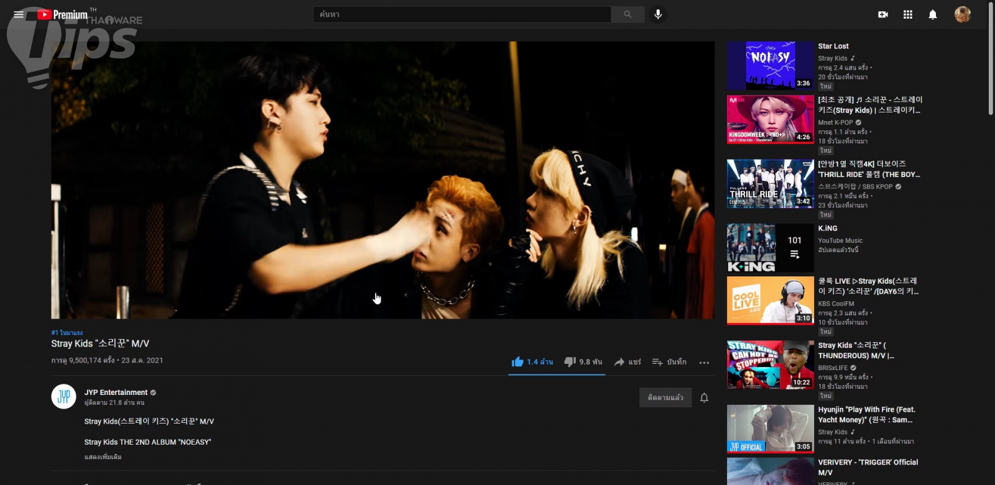Open VERIVERY TRIGGER Official M/V thumbnail
The image size is (995, 485).
pyautogui.click(x=771, y=471)
